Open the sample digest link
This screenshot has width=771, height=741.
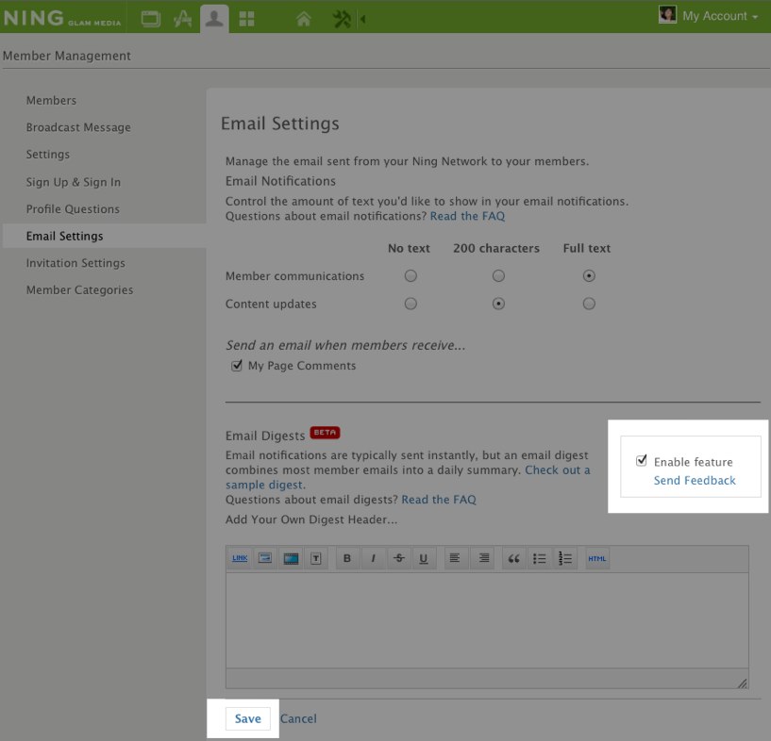point(408,477)
